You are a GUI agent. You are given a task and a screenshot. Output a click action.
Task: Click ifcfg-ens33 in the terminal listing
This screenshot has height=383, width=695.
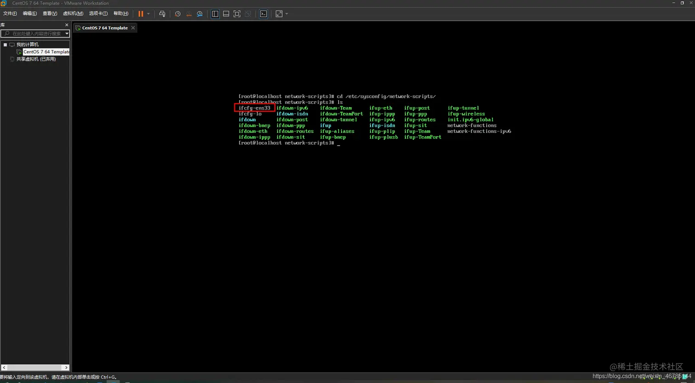pyautogui.click(x=255, y=108)
